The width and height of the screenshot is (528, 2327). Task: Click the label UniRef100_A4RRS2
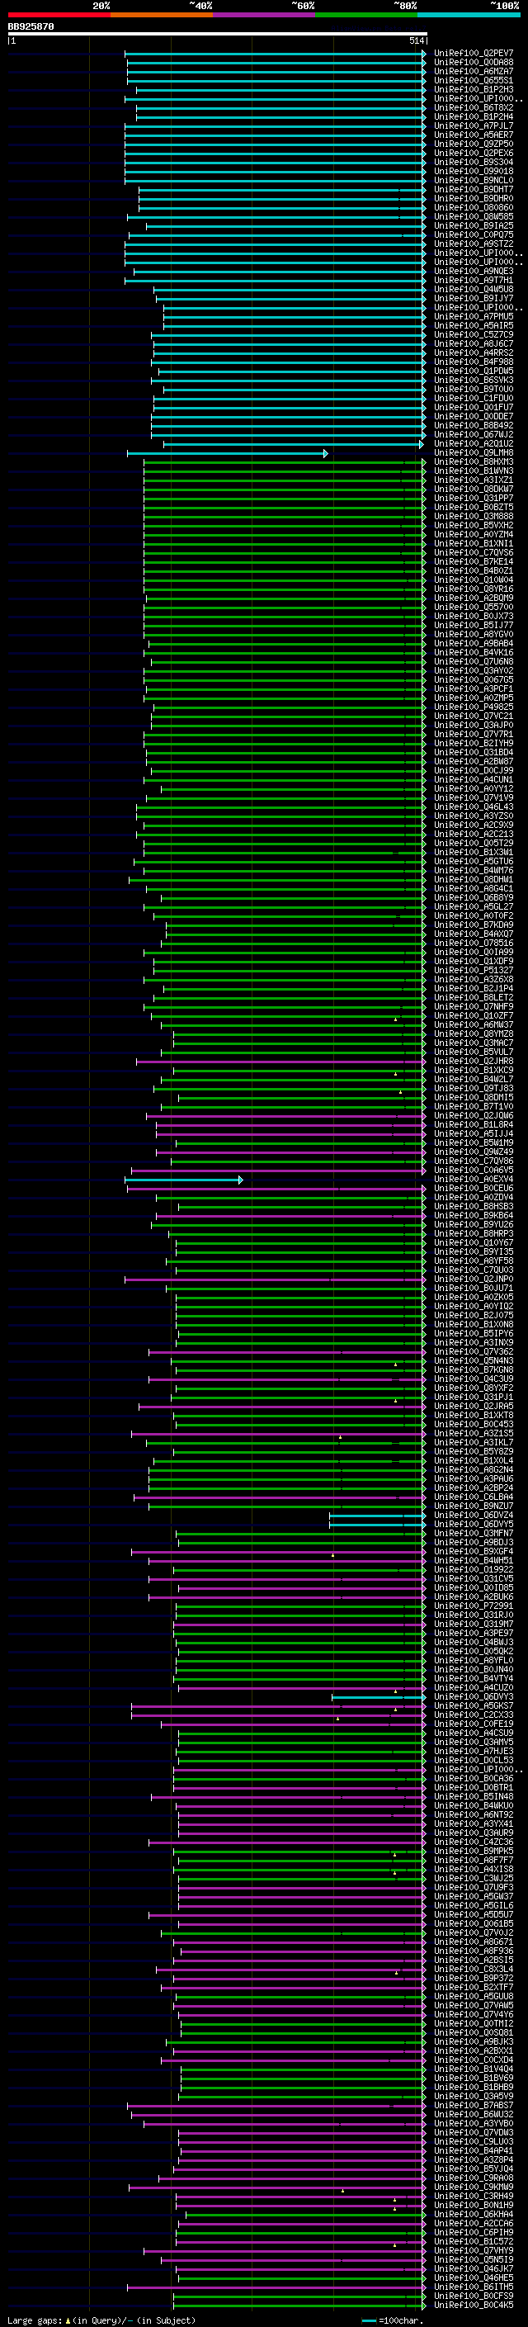point(474,353)
